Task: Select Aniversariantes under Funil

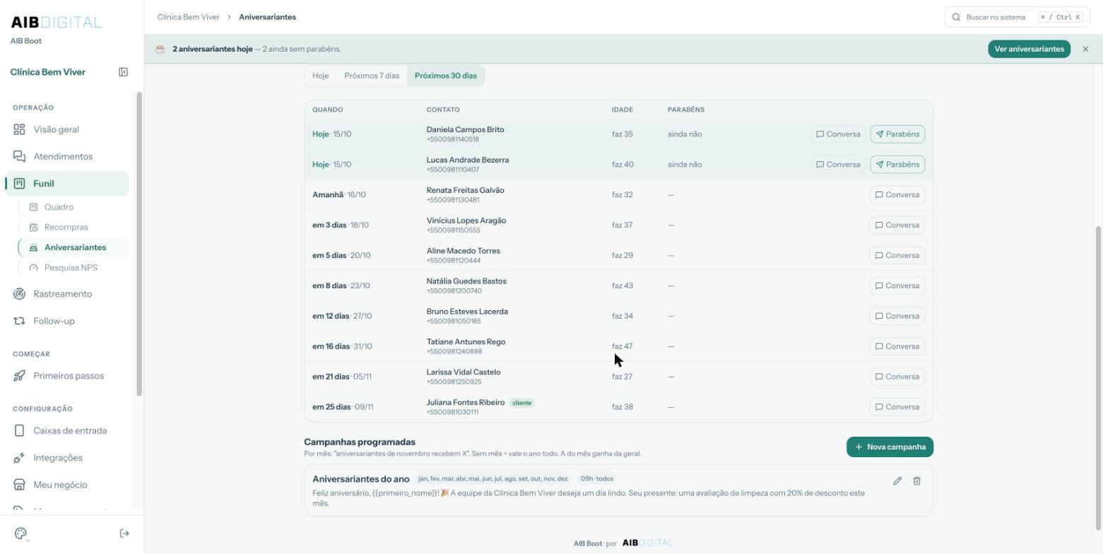Action: pyautogui.click(x=73, y=247)
